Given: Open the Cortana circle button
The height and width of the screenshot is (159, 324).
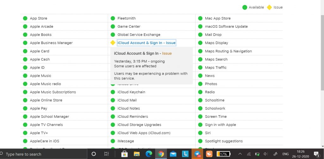Looking at the screenshot, I should [x=94, y=154].
